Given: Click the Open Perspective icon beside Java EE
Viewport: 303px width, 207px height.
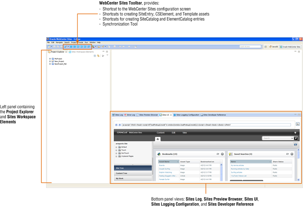Looking at the screenshot, I should (x=266, y=47).
